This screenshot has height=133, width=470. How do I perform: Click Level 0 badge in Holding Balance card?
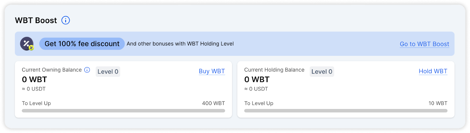322,71
